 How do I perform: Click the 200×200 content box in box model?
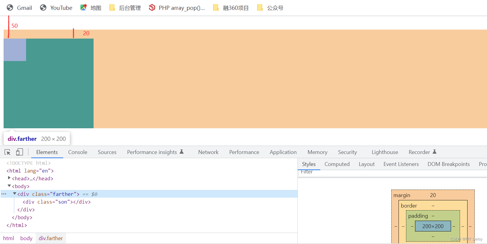(433, 226)
